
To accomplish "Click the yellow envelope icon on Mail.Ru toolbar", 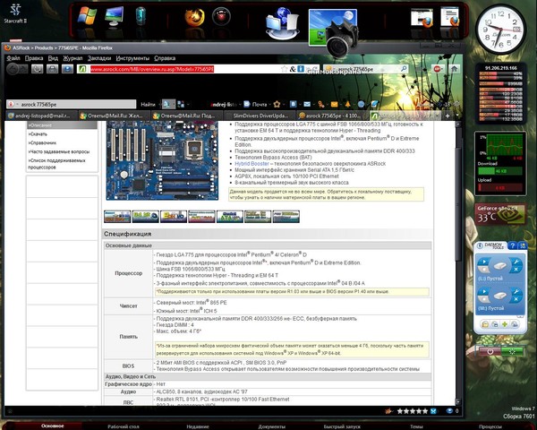I will 334,104.
